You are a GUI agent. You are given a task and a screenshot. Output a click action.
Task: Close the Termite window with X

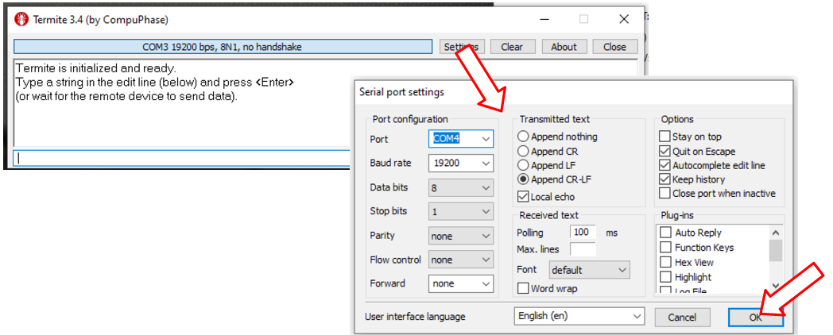click(x=624, y=20)
